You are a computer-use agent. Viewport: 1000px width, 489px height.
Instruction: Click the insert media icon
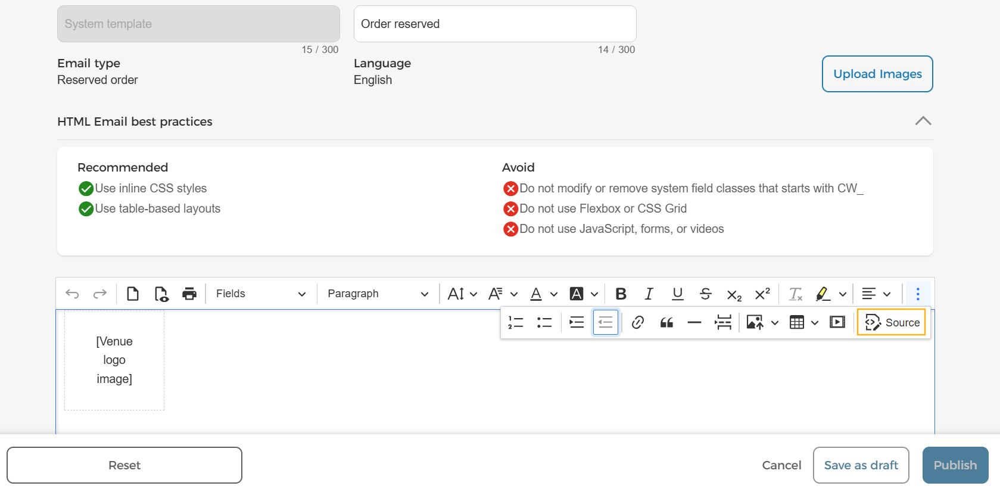coord(837,322)
